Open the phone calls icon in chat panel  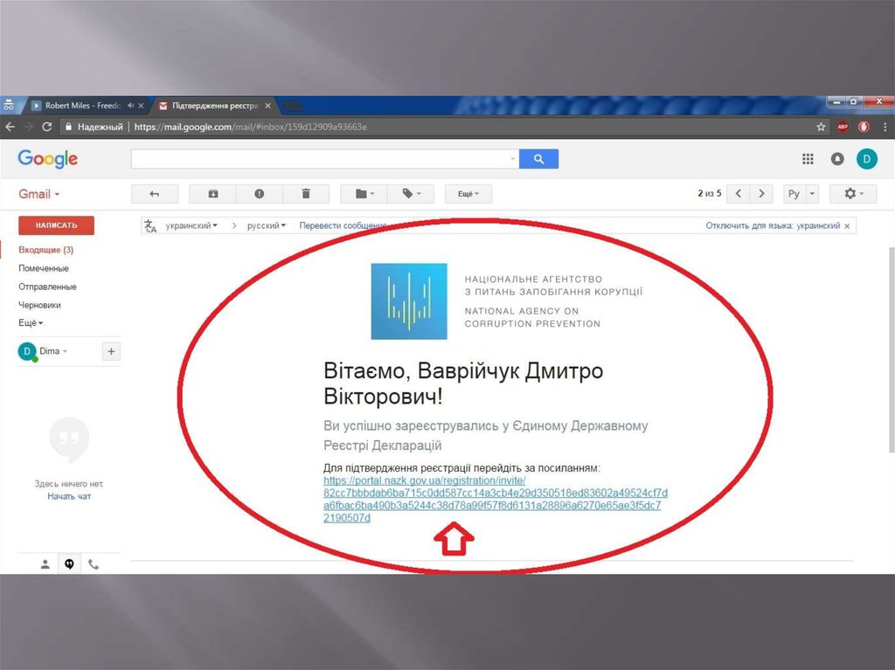click(94, 564)
